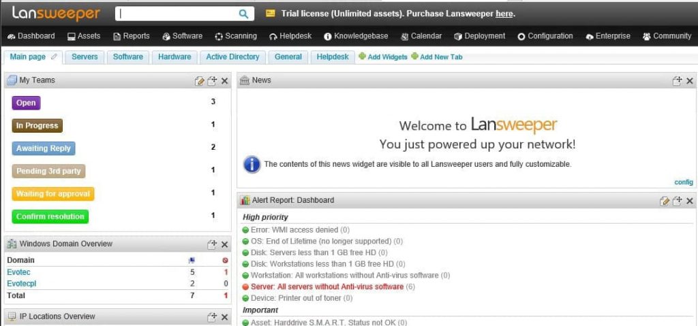Click the Open ticket count 3

[213, 102]
